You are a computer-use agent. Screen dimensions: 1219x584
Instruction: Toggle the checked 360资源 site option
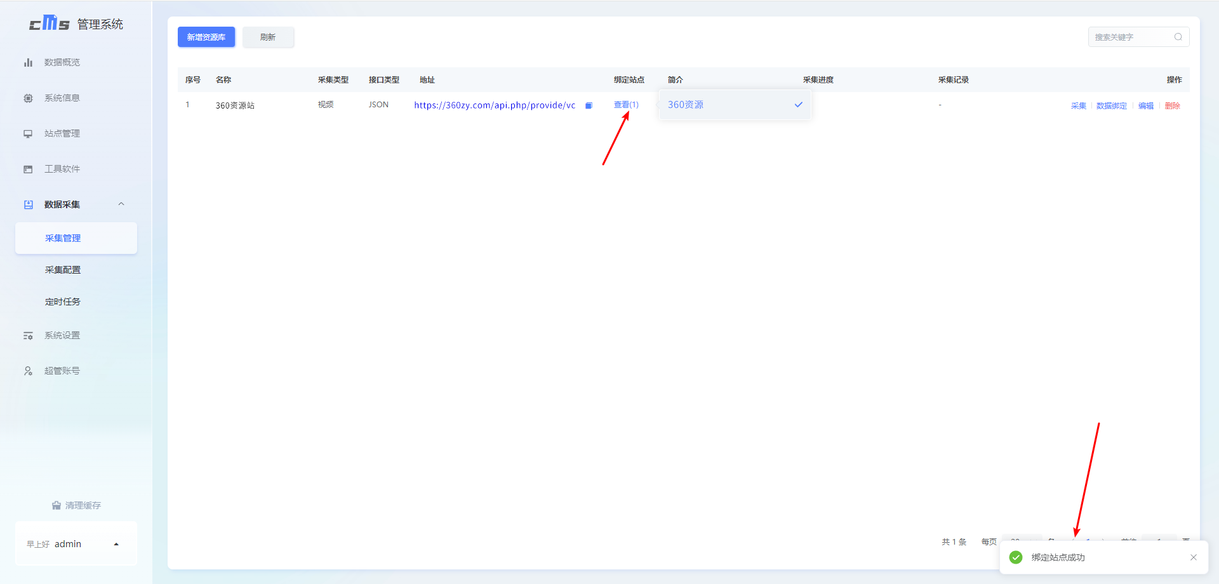pos(734,105)
